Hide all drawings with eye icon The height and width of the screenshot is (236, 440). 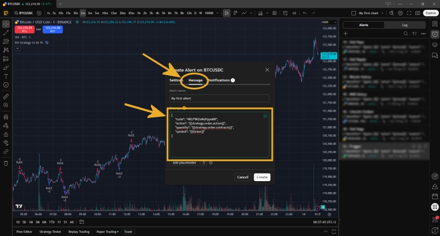click(x=6, y=143)
